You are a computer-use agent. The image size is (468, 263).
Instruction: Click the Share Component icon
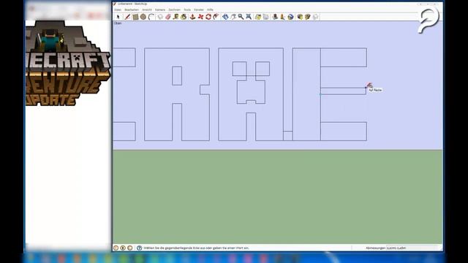pos(316,17)
